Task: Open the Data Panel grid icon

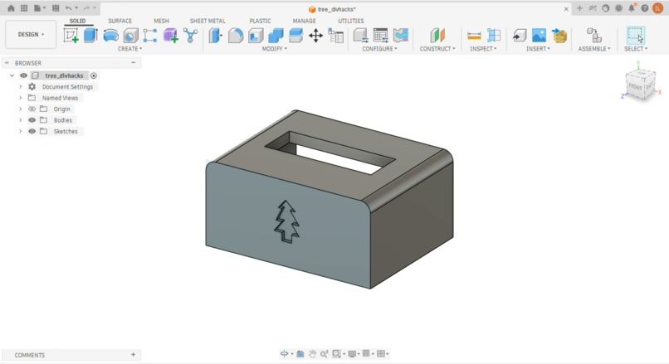Action: [x=24, y=8]
